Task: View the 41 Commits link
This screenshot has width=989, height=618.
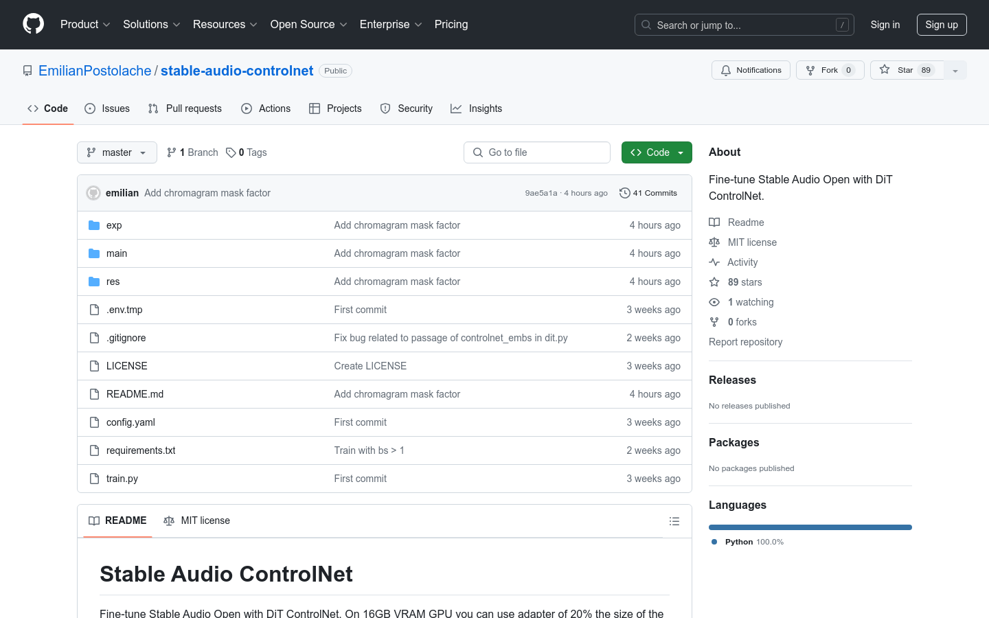Action: tap(648, 193)
